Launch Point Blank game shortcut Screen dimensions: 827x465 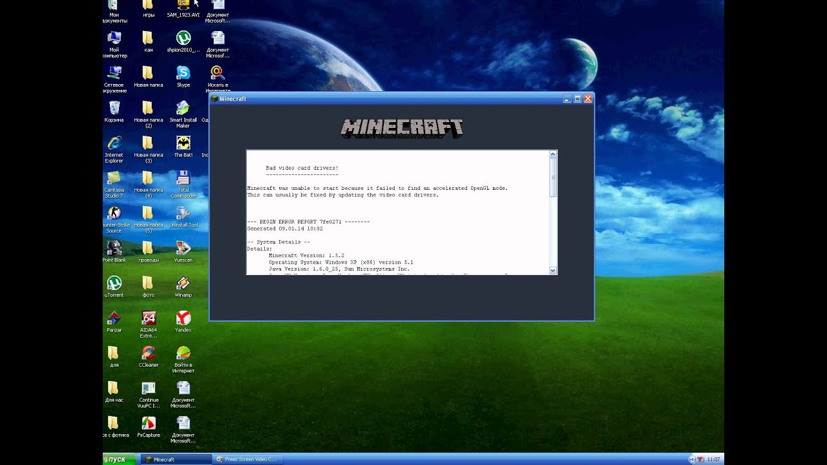point(114,251)
